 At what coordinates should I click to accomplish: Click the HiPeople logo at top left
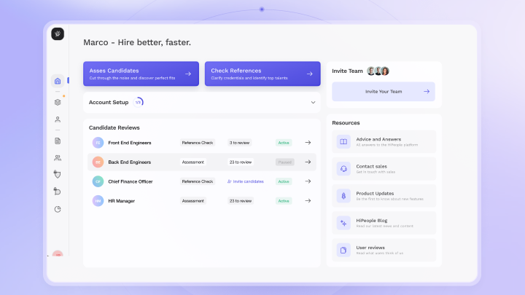point(58,34)
